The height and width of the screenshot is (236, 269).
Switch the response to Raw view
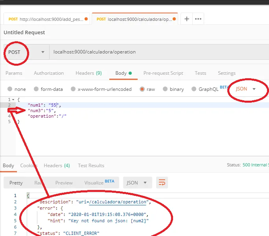pos(39,183)
